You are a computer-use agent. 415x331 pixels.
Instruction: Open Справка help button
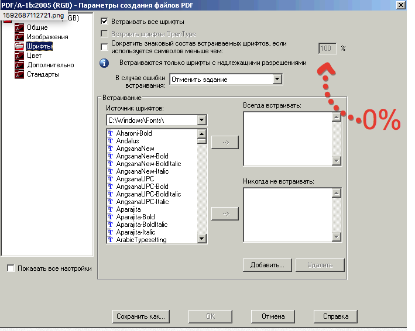[x=335, y=316]
